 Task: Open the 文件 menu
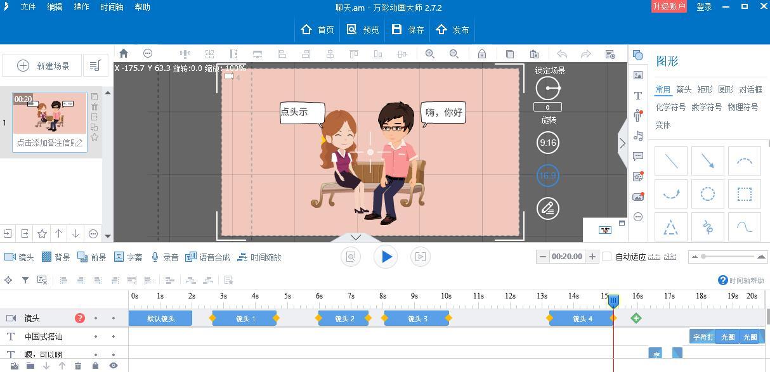pos(28,8)
